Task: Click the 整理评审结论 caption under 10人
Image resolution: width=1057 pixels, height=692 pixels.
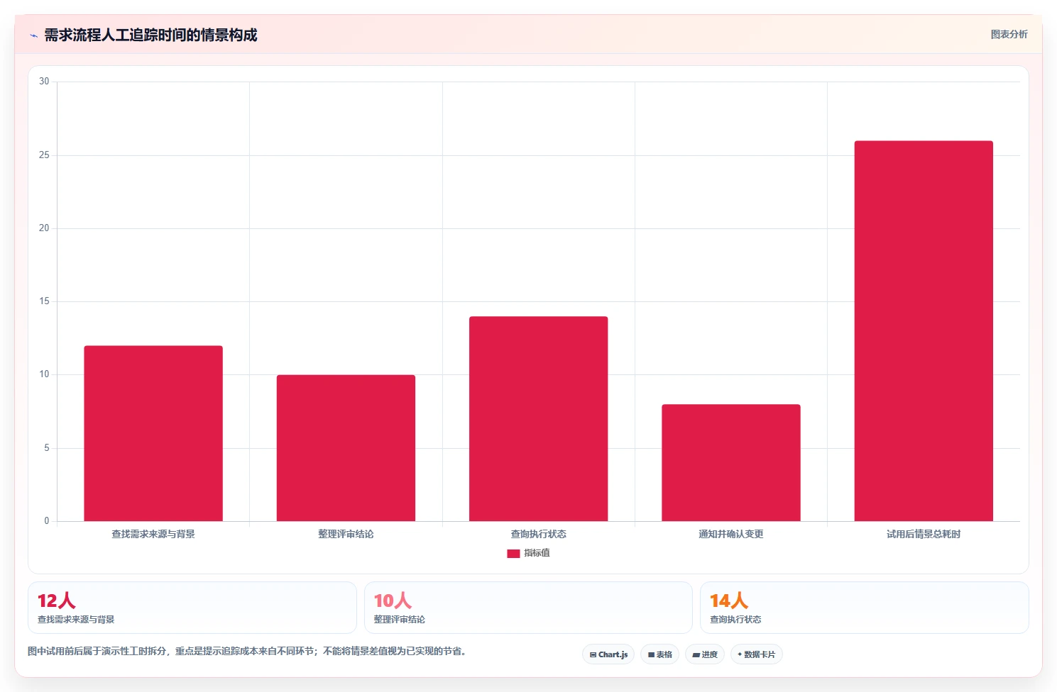Action: click(x=400, y=619)
